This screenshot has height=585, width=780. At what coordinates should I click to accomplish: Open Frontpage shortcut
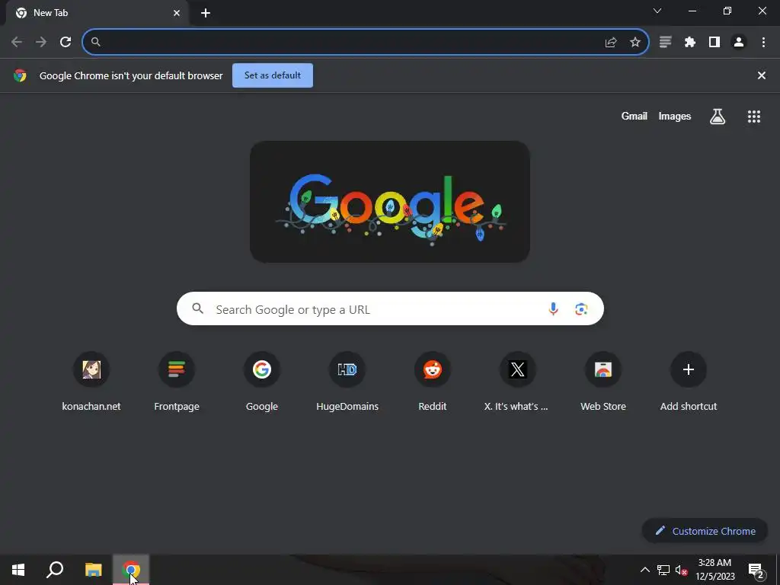tap(177, 382)
